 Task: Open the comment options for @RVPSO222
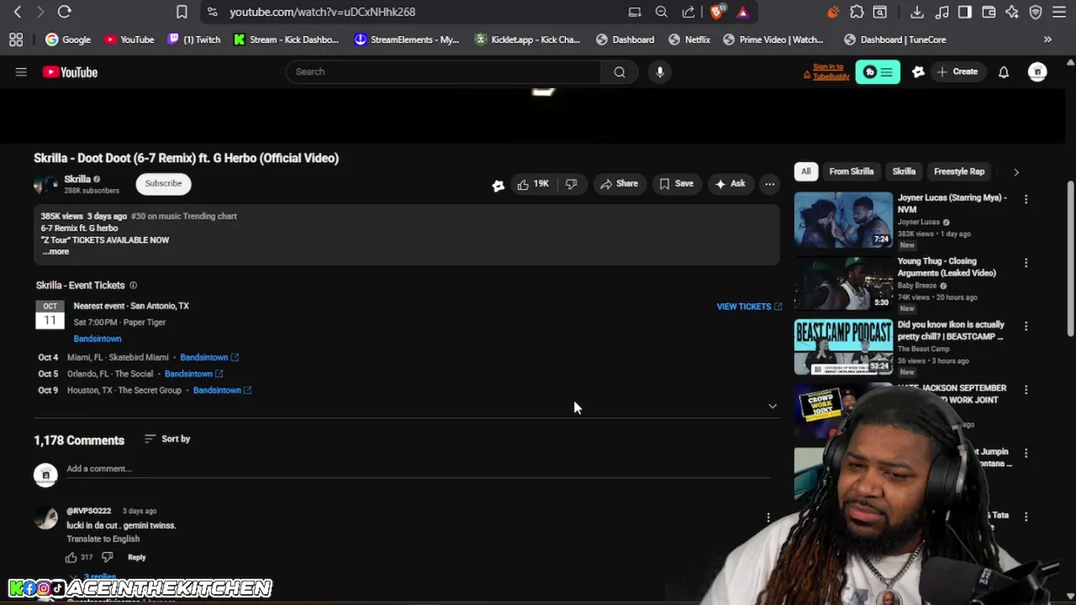pyautogui.click(x=767, y=518)
